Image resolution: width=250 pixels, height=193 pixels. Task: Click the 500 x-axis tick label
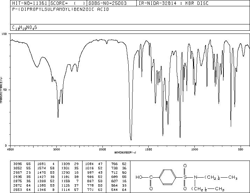[241, 149]
